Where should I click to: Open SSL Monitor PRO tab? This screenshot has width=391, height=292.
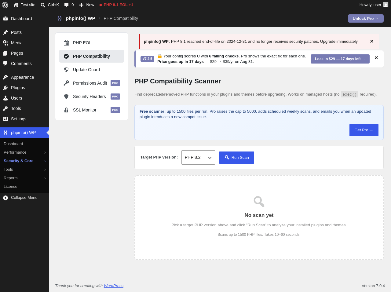pyautogui.click(x=92, y=110)
